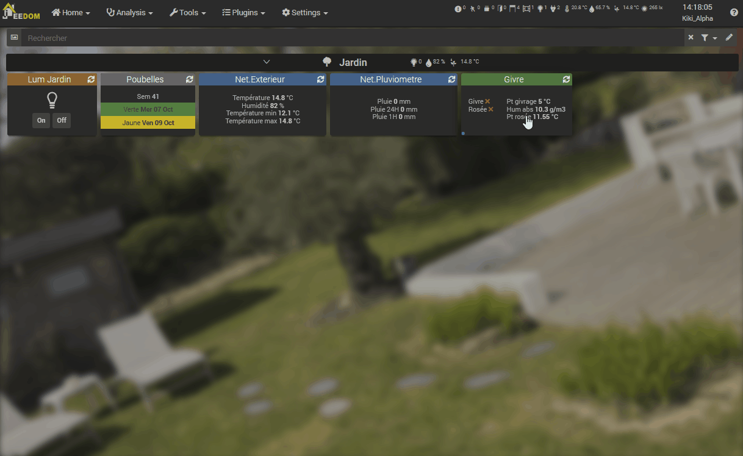This screenshot has height=456, width=743.
Task: Open the Home dropdown menu
Action: 71,12
